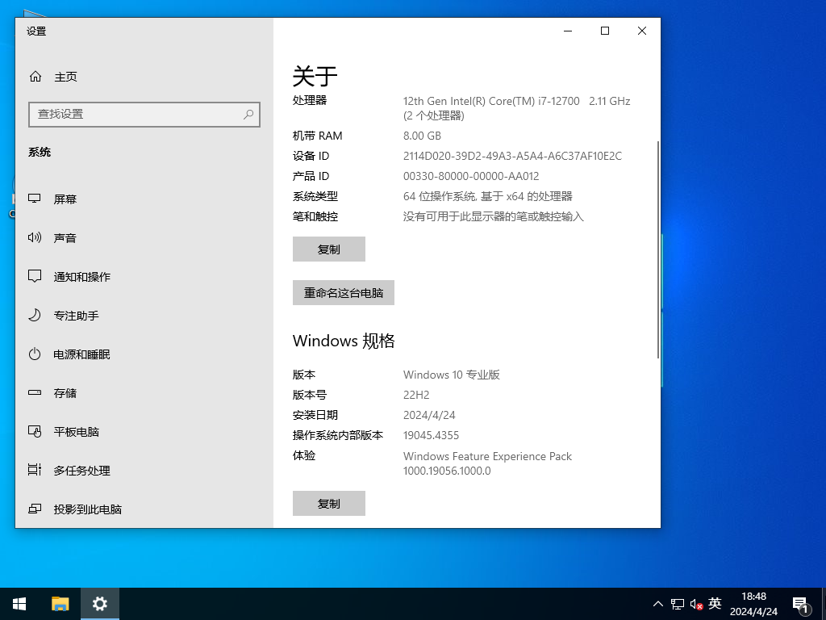Open 屏幕 display settings in sidebar
The width and height of the screenshot is (826, 620).
point(65,199)
